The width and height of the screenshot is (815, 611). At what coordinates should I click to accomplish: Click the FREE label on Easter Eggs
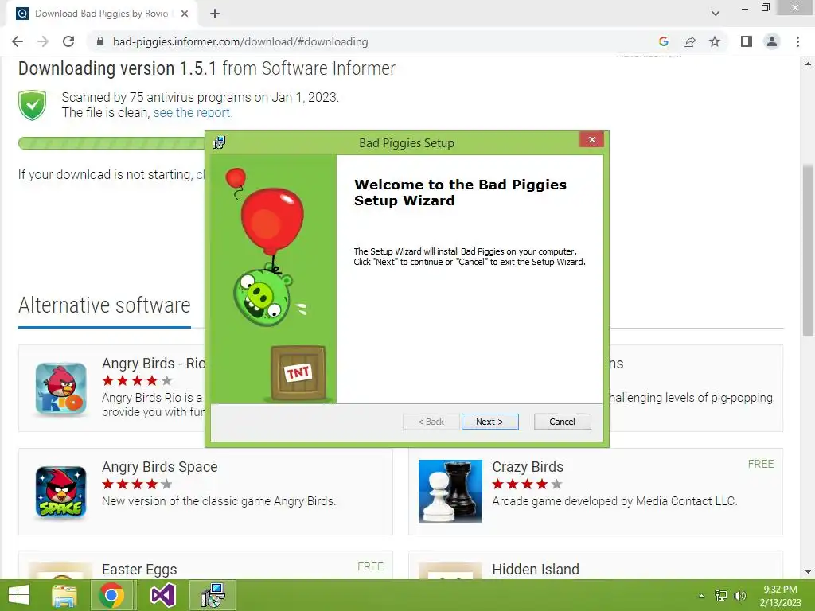coord(371,566)
